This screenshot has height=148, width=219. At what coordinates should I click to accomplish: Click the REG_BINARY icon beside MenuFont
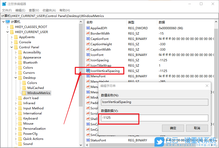pos(88,76)
